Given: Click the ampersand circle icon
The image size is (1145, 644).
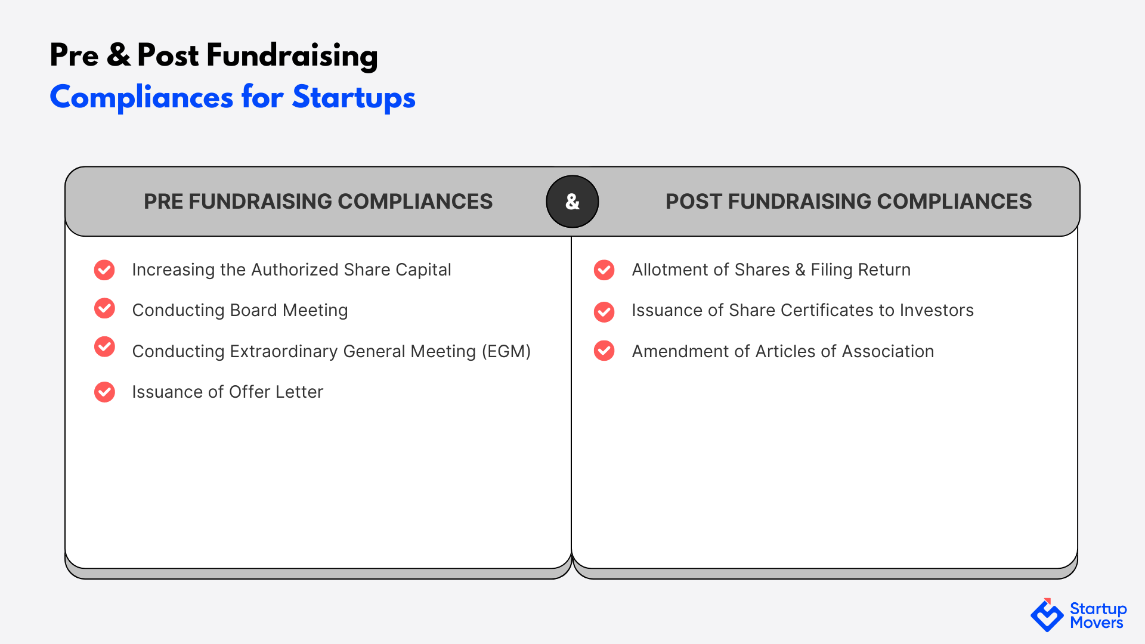Looking at the screenshot, I should 572,202.
